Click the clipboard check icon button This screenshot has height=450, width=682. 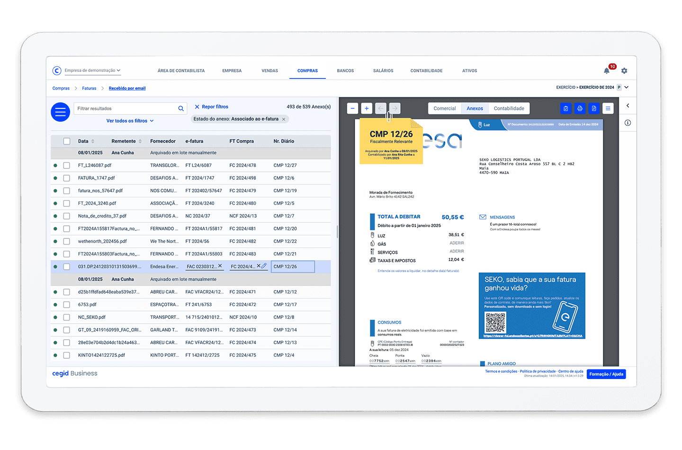point(565,108)
